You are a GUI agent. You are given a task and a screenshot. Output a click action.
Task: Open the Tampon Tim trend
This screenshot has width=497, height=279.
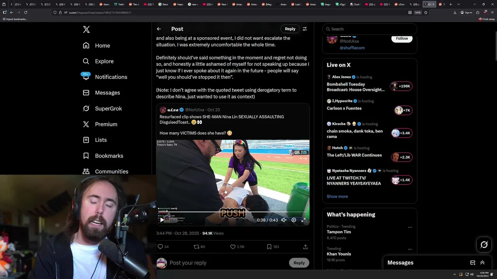click(x=339, y=232)
